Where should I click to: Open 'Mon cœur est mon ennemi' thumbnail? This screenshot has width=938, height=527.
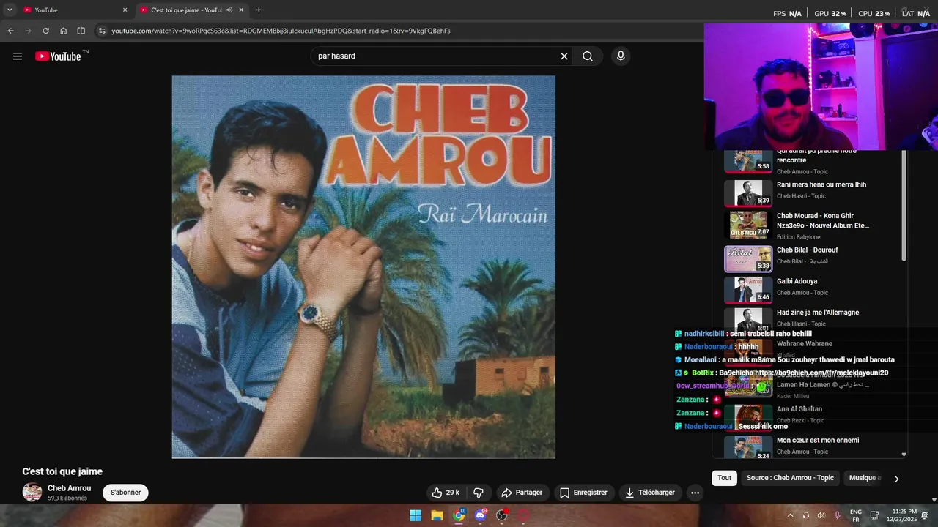click(748, 447)
